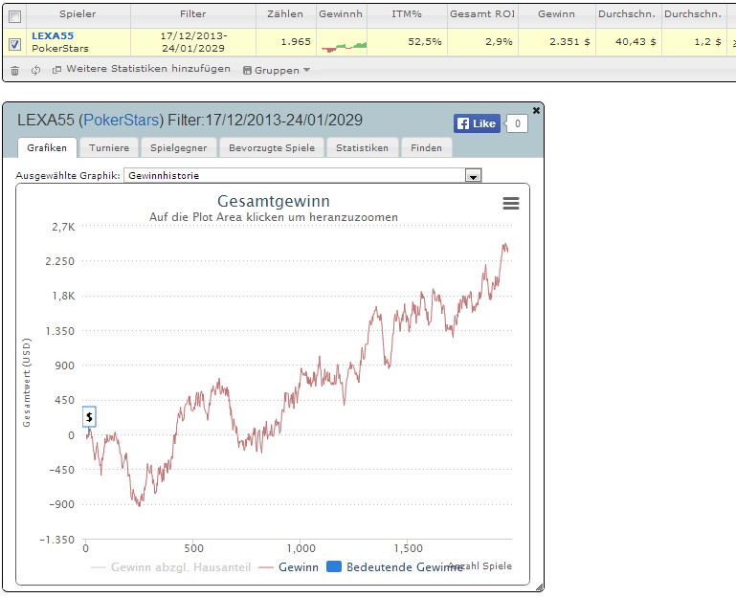736x598 pixels.
Task: Click the PokerStars text under LEXA55 row
Action: click(60, 49)
